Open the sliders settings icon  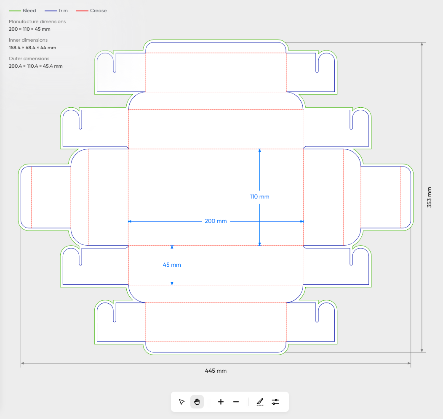pos(275,402)
